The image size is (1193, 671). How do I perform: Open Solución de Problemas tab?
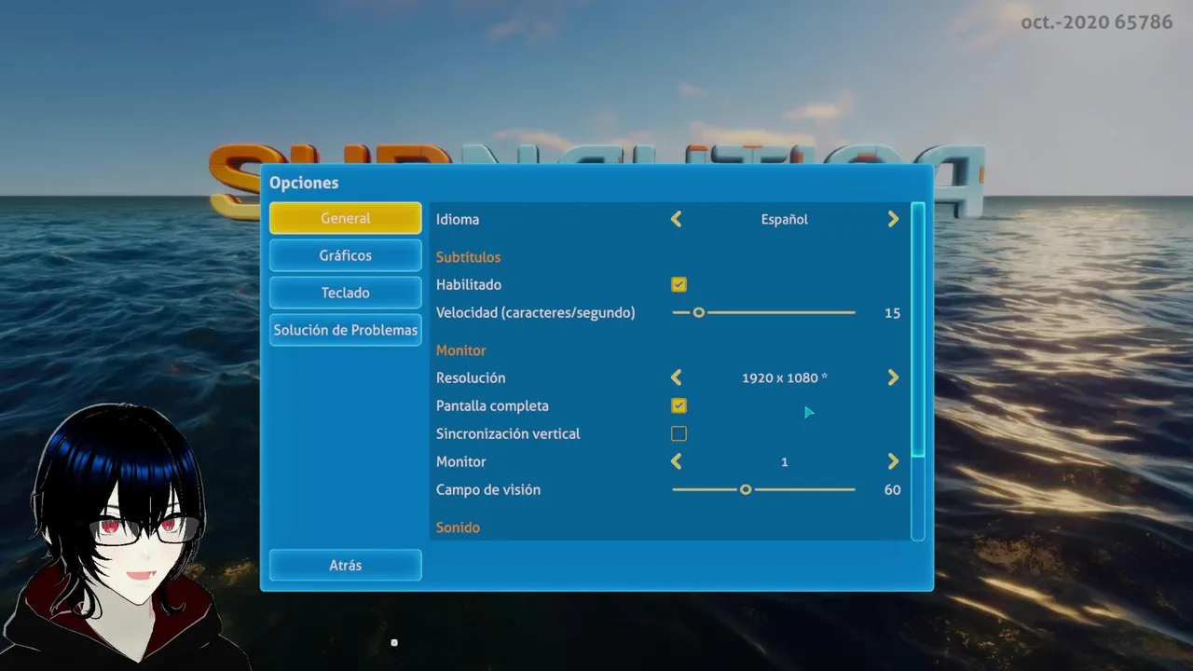click(x=345, y=330)
